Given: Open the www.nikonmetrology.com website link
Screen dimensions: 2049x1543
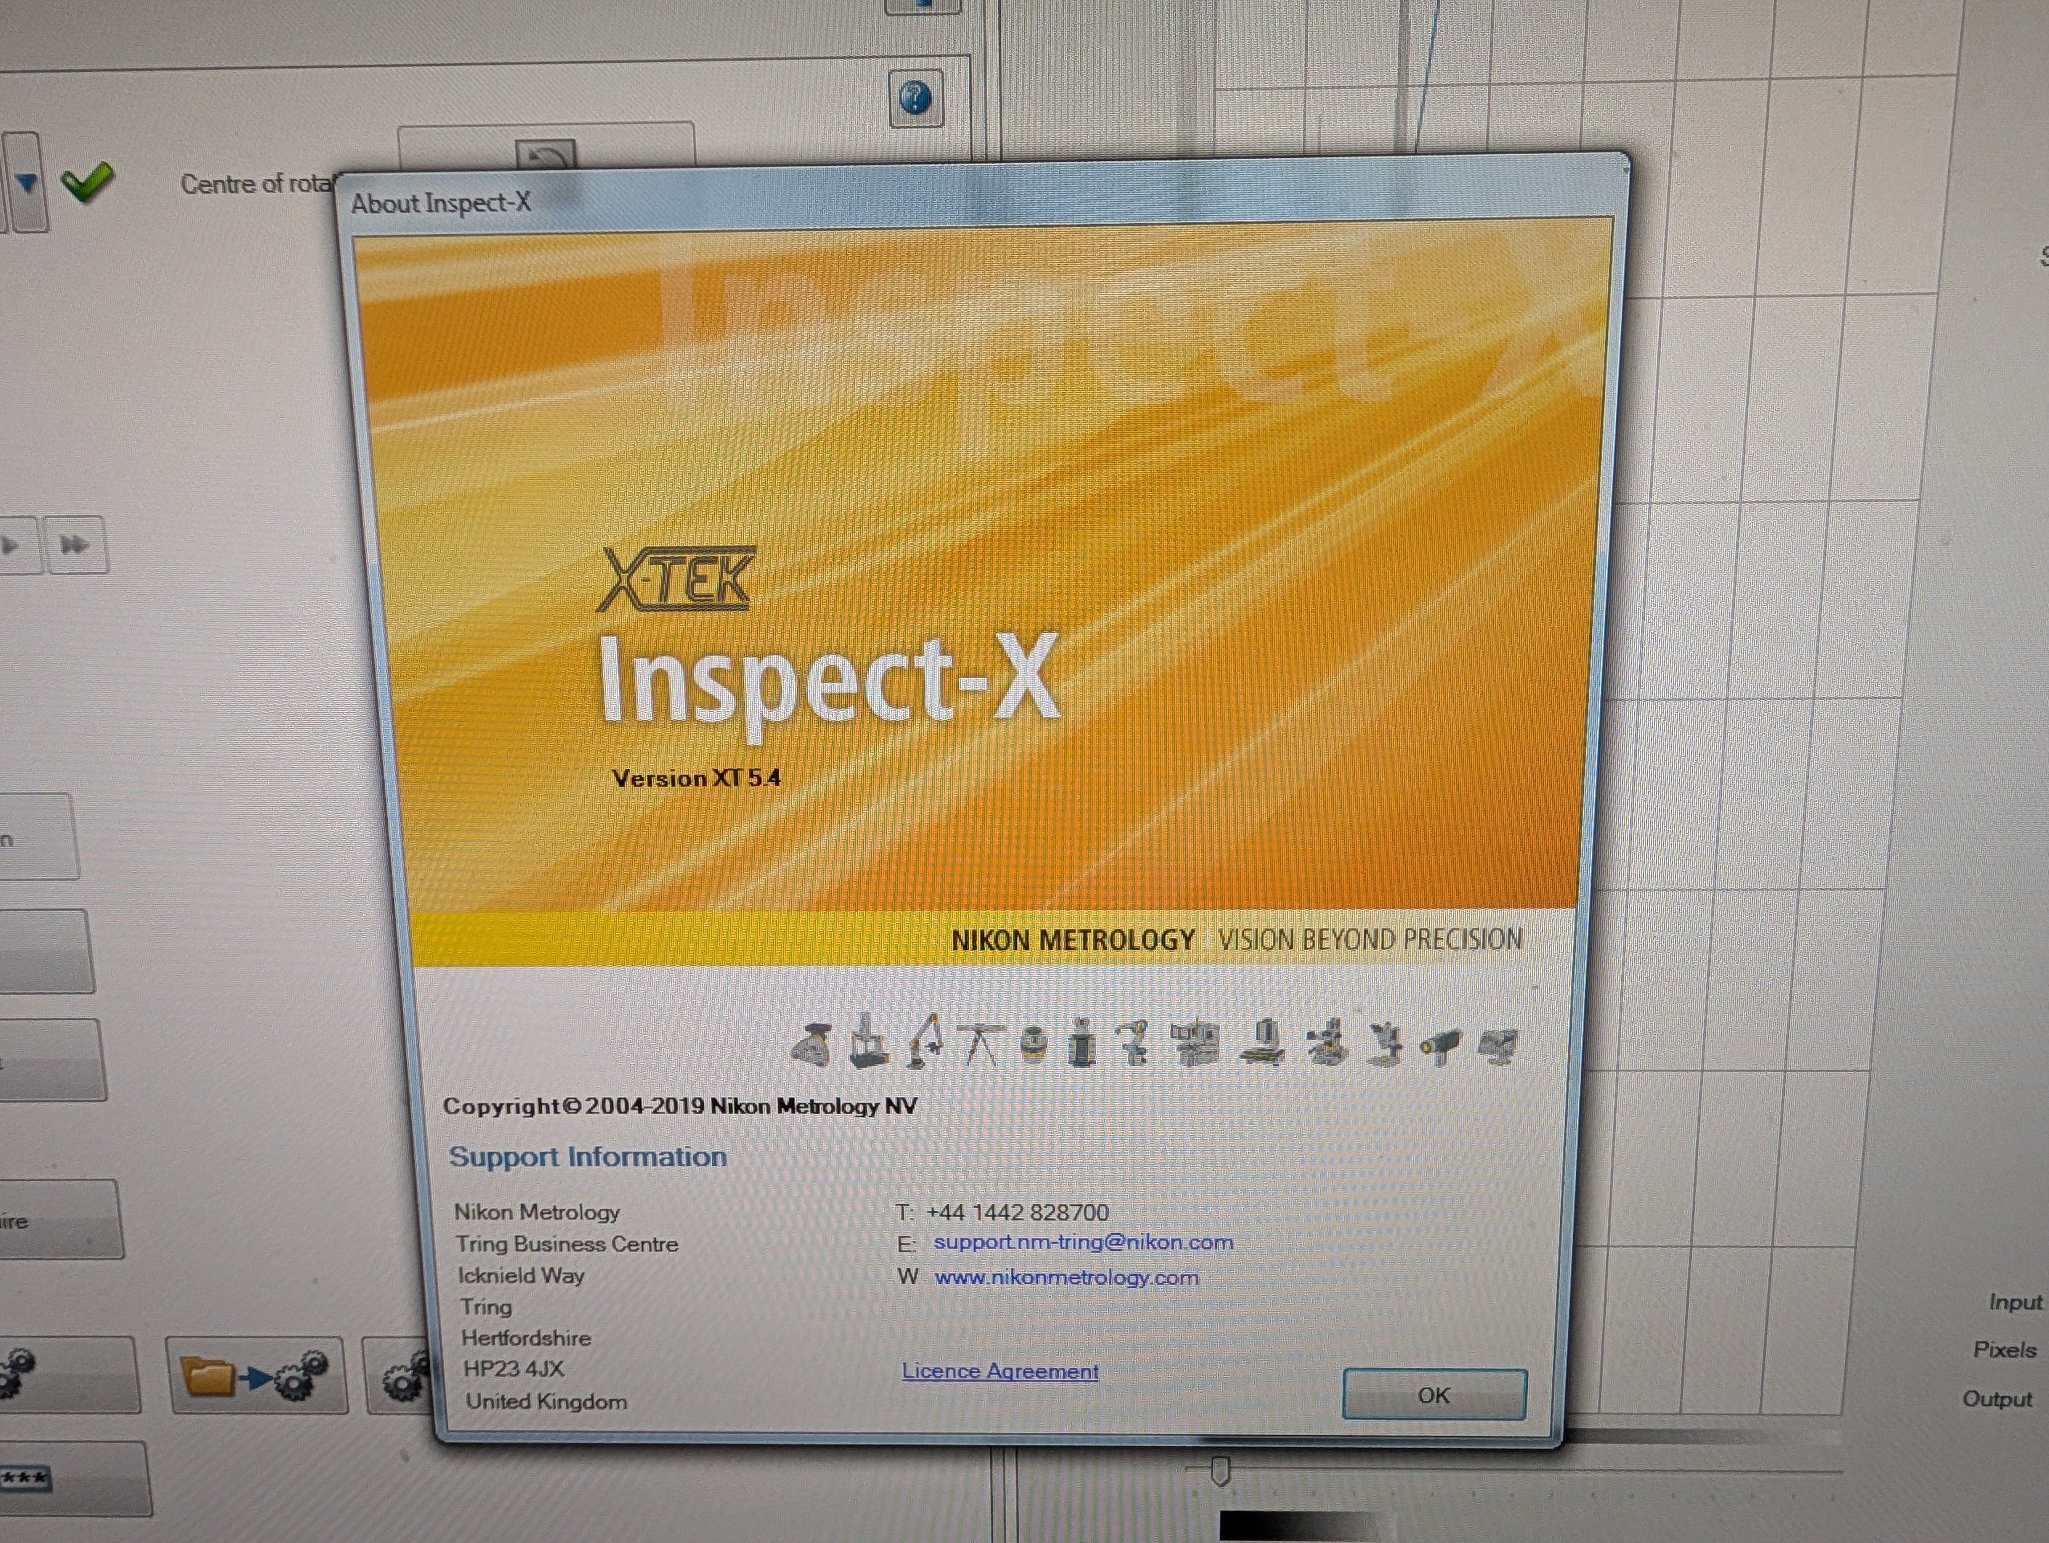Looking at the screenshot, I should [1066, 1277].
